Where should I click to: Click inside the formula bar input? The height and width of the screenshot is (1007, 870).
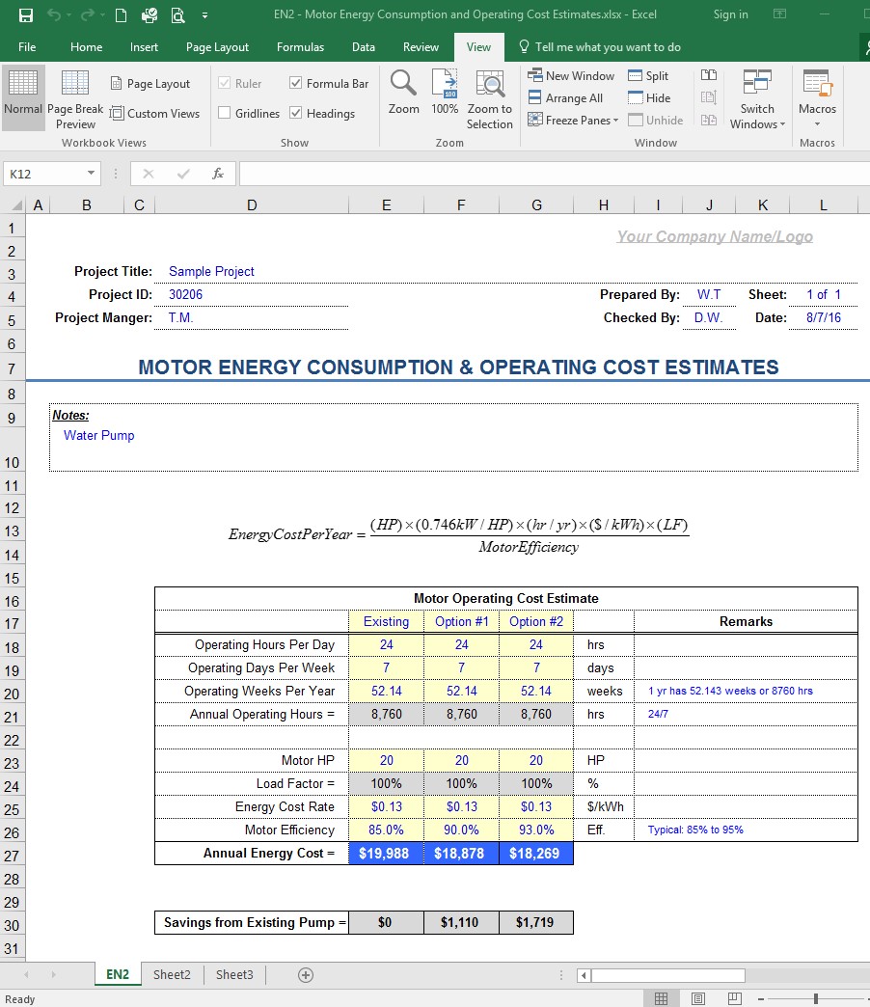click(x=555, y=174)
